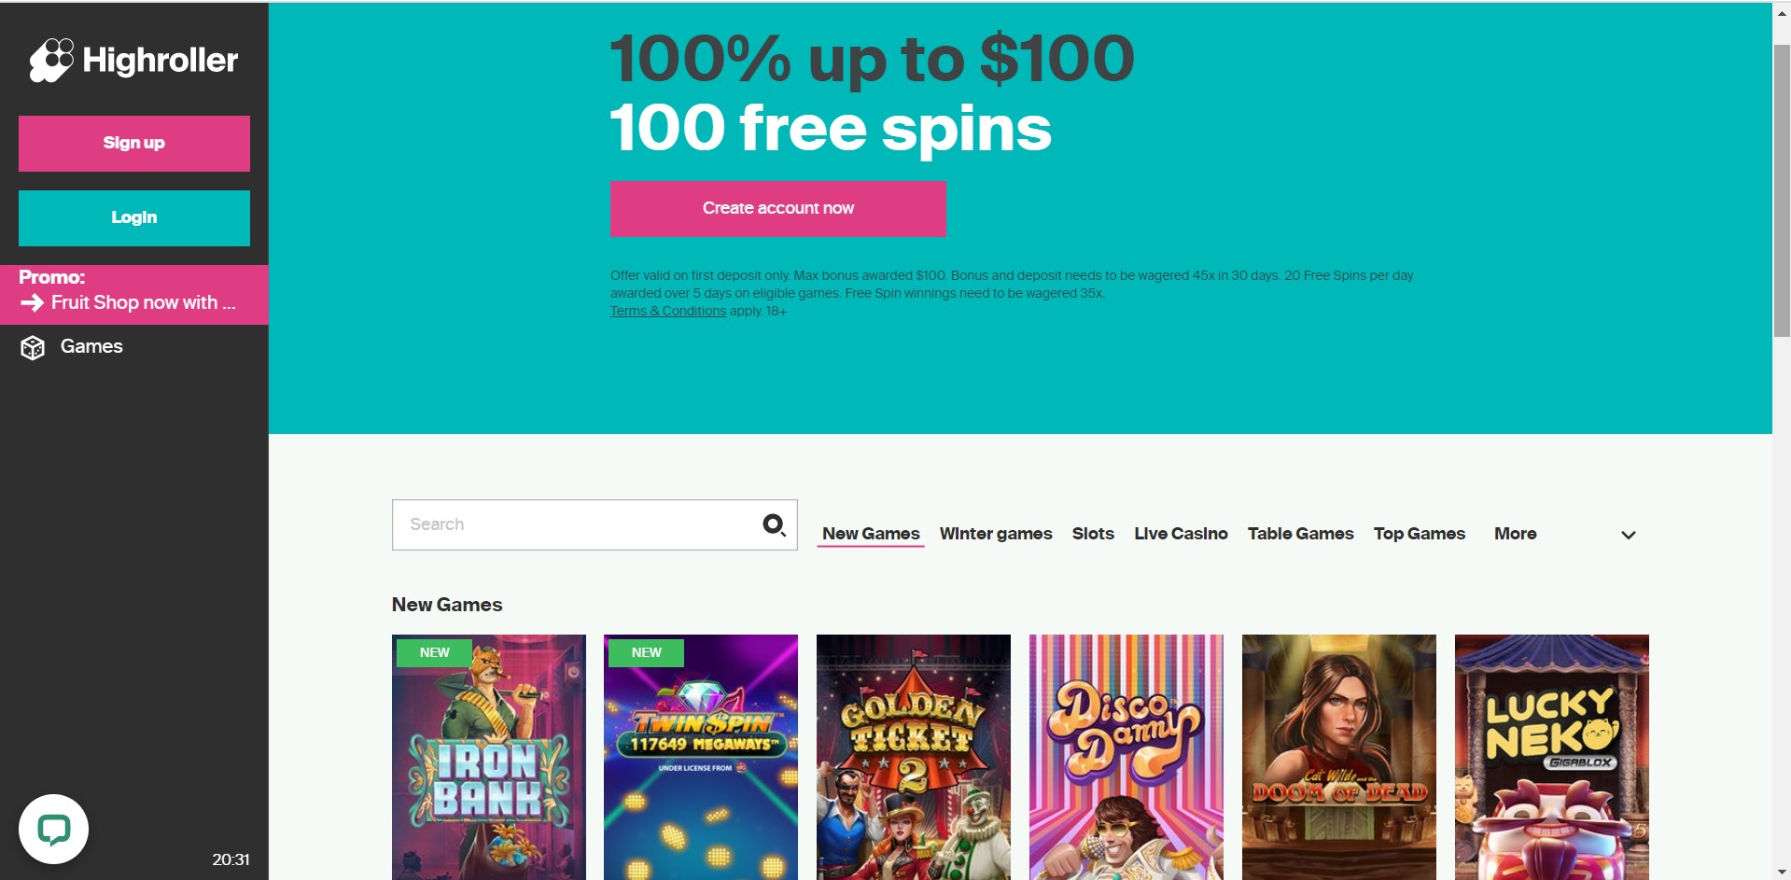This screenshot has width=1791, height=880.
Task: Switch to the Winter games tab
Action: (x=995, y=534)
